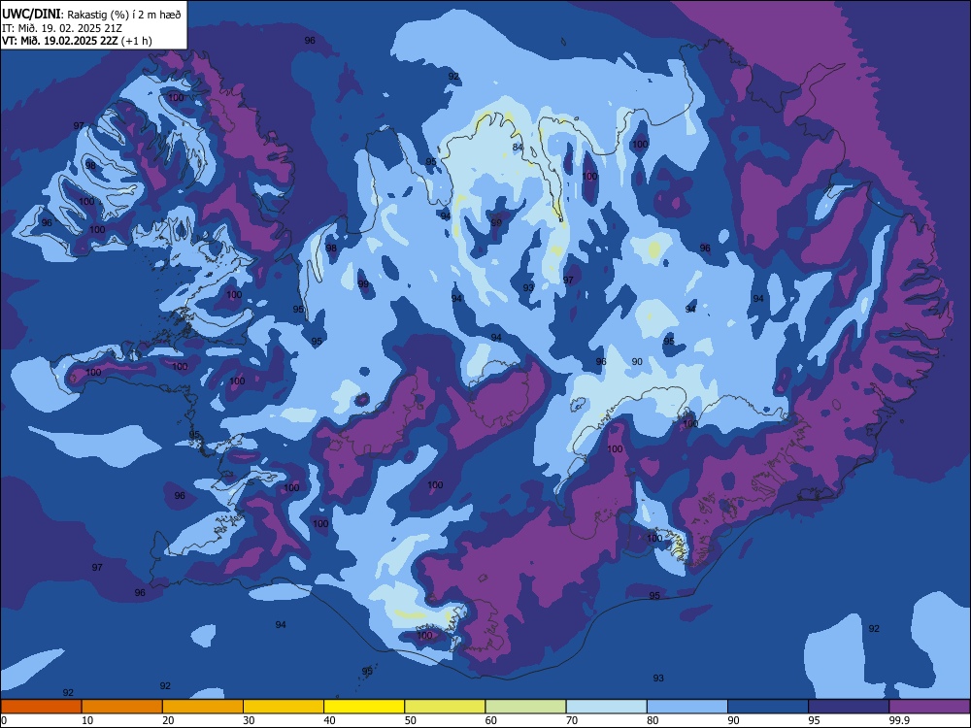Click the legend scale label '80'

[x=653, y=720]
